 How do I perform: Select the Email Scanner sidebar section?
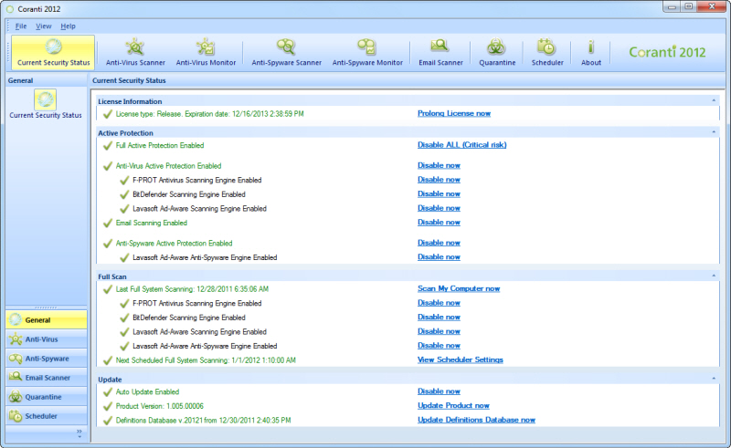click(x=47, y=377)
